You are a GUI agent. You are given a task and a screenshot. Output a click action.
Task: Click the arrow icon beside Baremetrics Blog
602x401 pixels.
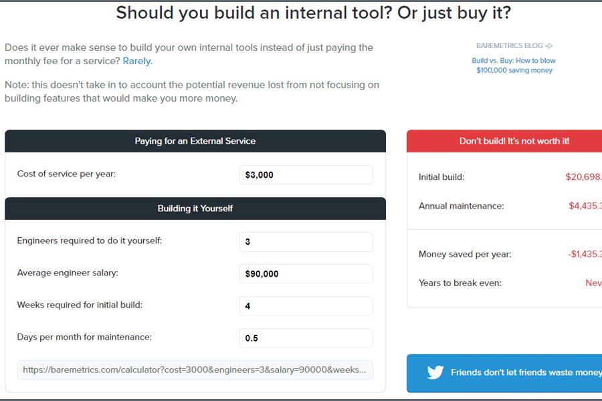[x=549, y=46]
